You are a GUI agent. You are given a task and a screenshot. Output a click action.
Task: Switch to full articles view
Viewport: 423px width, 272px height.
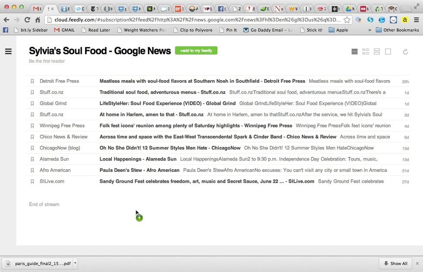[x=388, y=51]
